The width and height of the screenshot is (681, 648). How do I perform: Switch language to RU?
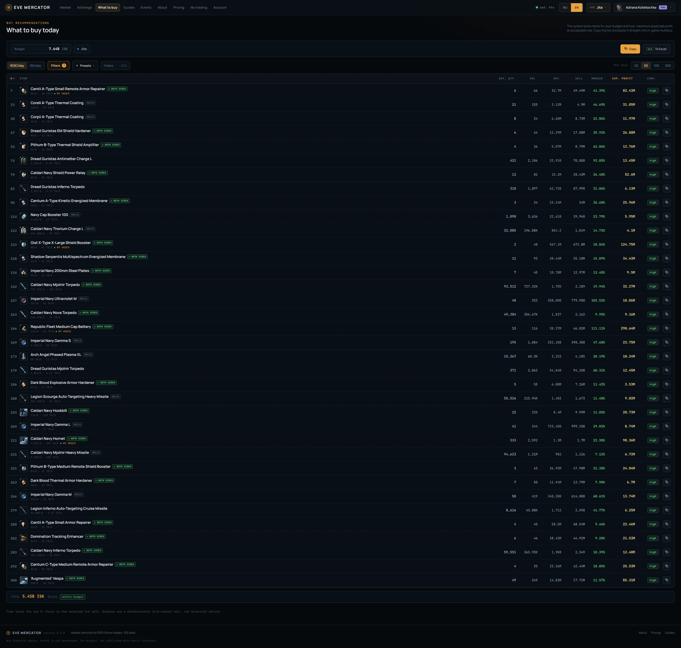(x=565, y=7)
